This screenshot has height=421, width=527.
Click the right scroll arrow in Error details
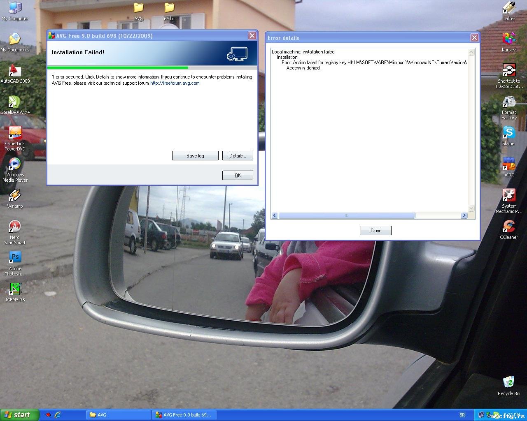click(464, 215)
